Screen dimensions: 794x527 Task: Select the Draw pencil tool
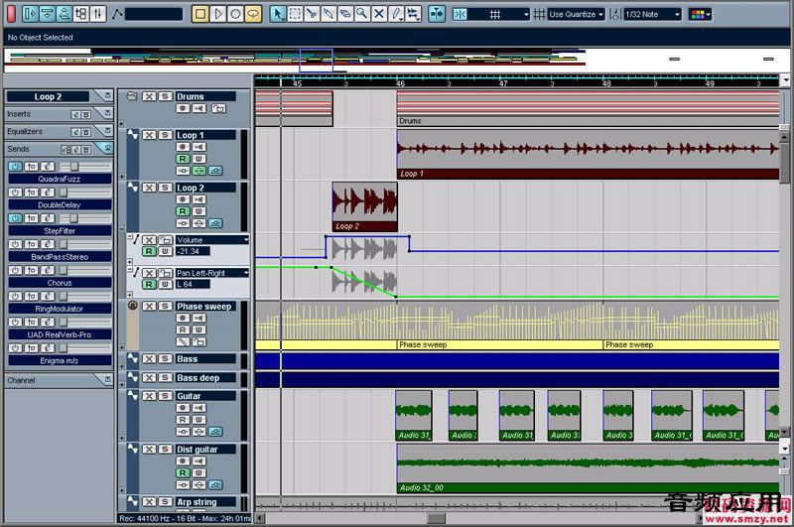coord(396,14)
